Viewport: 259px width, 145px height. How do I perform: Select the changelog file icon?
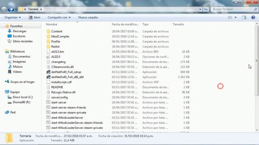click(x=48, y=62)
